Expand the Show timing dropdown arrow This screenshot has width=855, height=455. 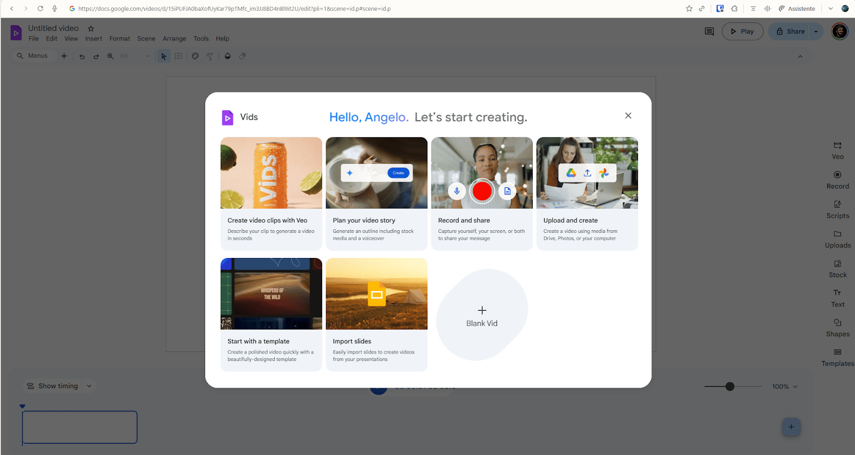(89, 386)
